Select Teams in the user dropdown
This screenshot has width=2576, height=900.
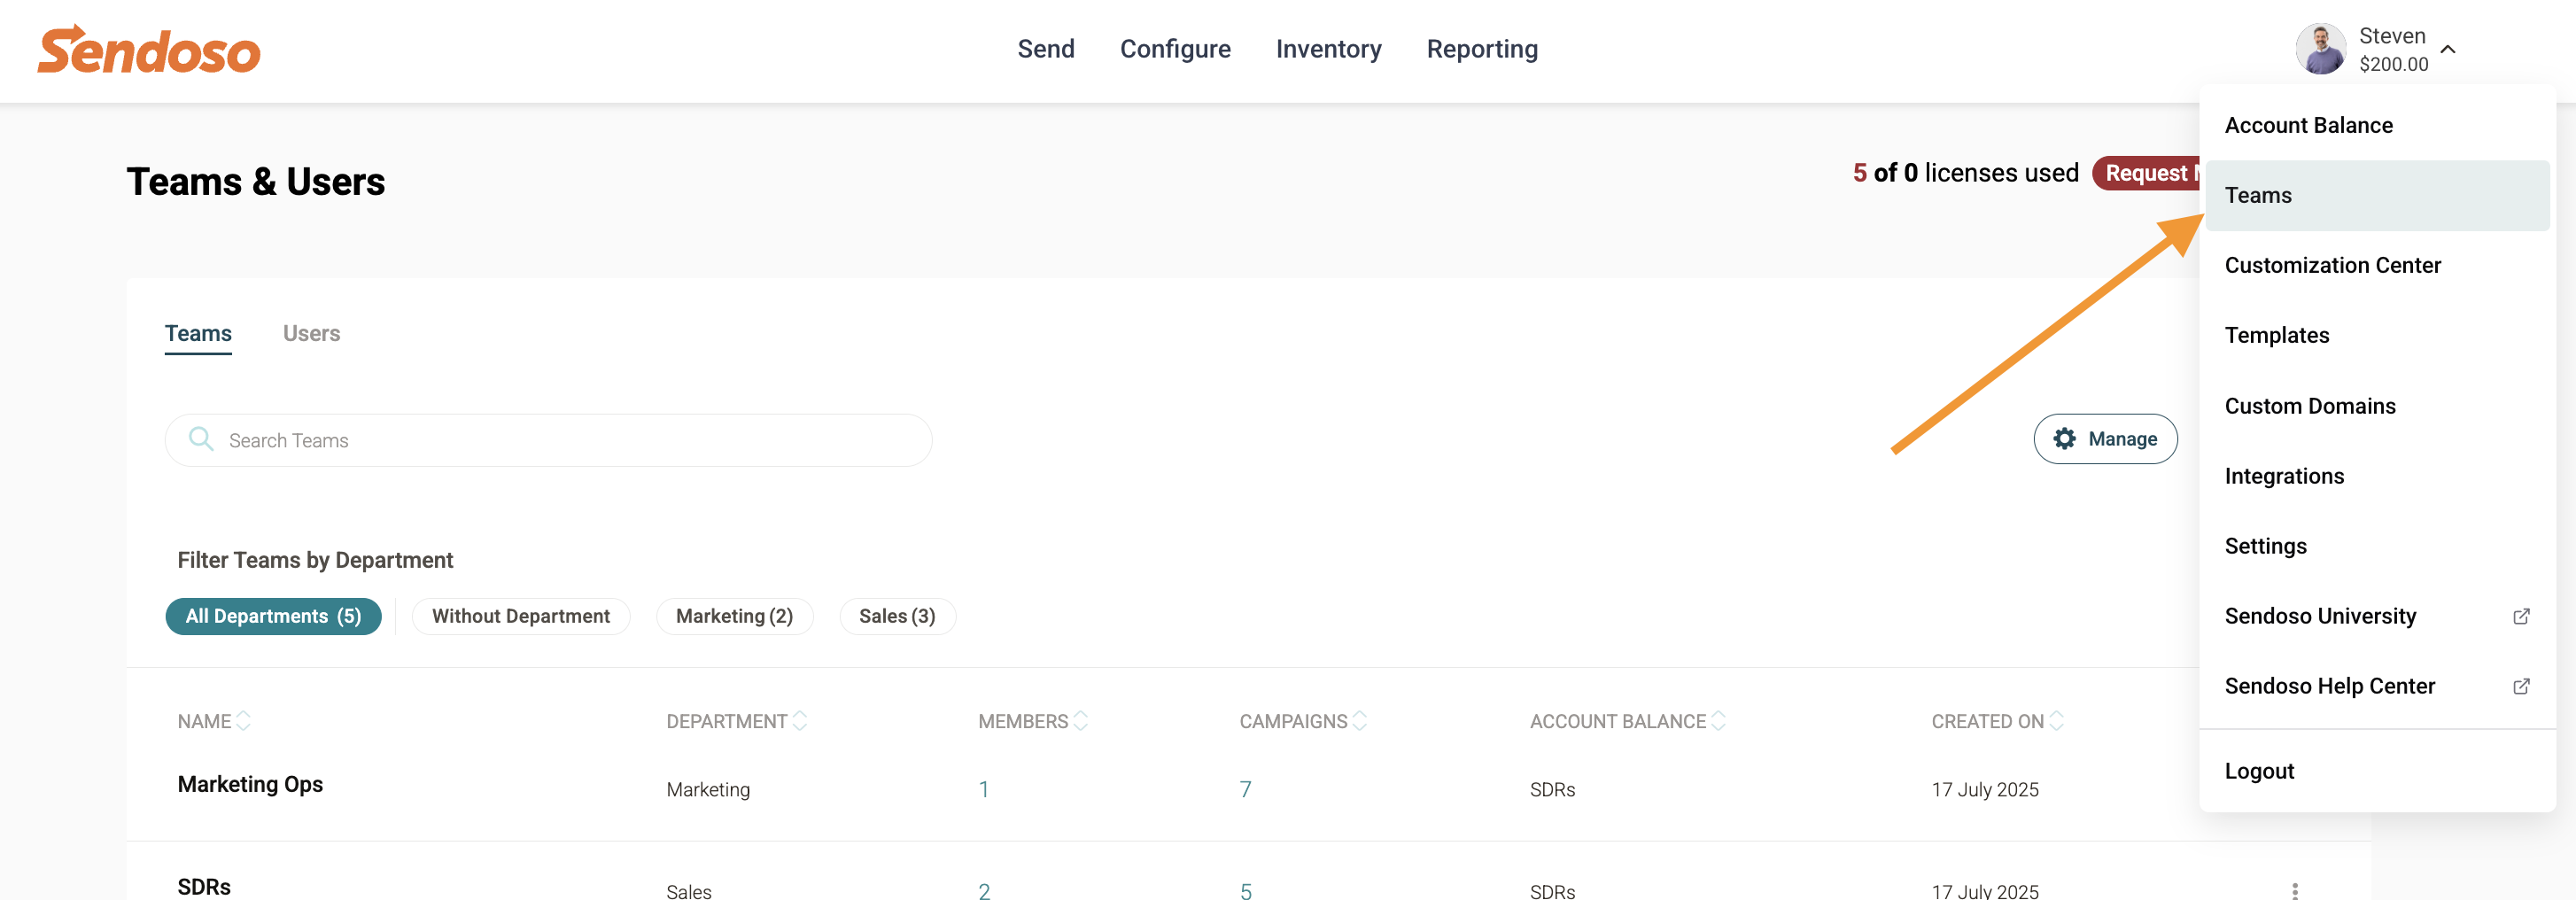click(2377, 195)
